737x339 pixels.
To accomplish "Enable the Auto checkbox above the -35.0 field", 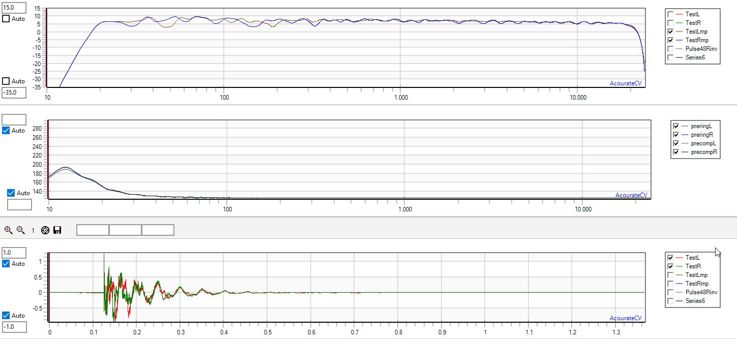I will click(x=6, y=81).
